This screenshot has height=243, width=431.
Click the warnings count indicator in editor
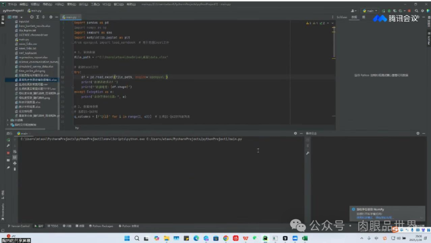click(x=308, y=23)
